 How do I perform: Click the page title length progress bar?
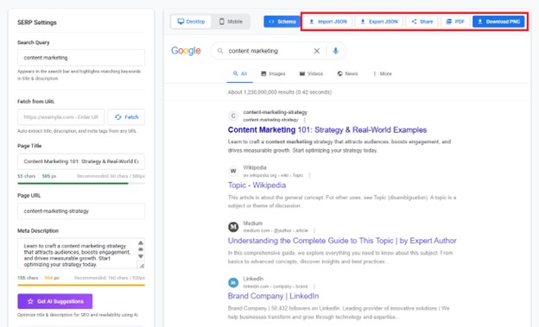(81, 184)
